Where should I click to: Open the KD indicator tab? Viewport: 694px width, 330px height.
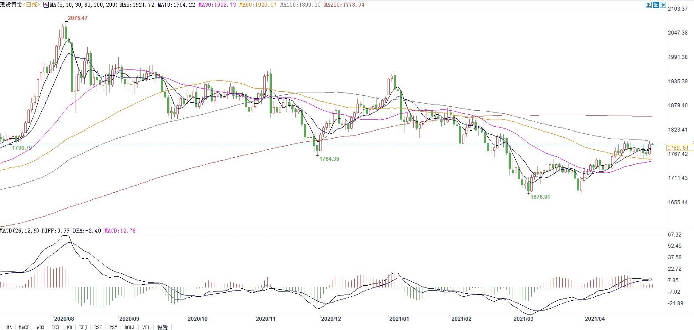pyautogui.click(x=70, y=327)
